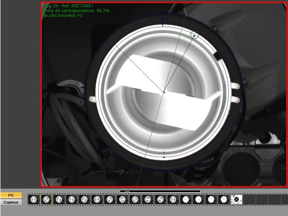
Task: Pick the seventh filmstrip thumbnail
Action: click(109, 199)
